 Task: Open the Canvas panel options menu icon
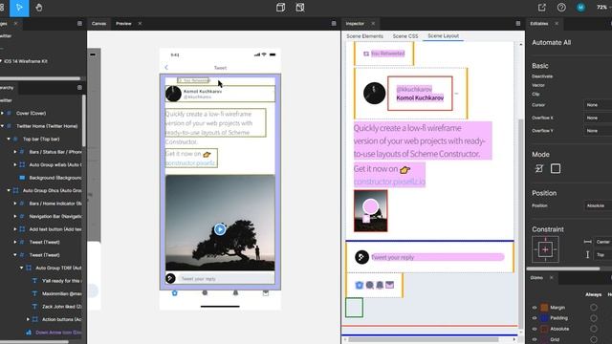[334, 23]
